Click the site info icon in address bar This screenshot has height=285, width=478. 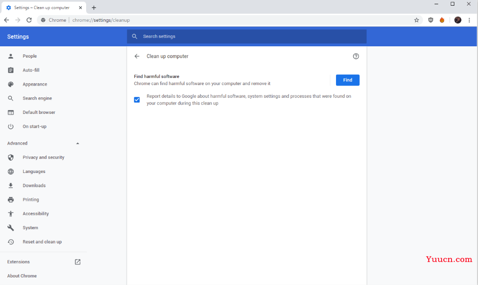(x=43, y=20)
